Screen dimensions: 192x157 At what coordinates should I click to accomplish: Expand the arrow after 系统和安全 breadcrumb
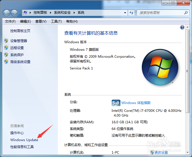[x=74, y=13]
